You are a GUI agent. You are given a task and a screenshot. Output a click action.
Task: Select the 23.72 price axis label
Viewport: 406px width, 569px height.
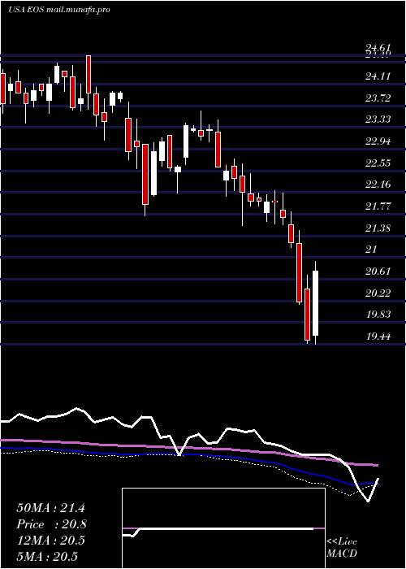(378, 98)
